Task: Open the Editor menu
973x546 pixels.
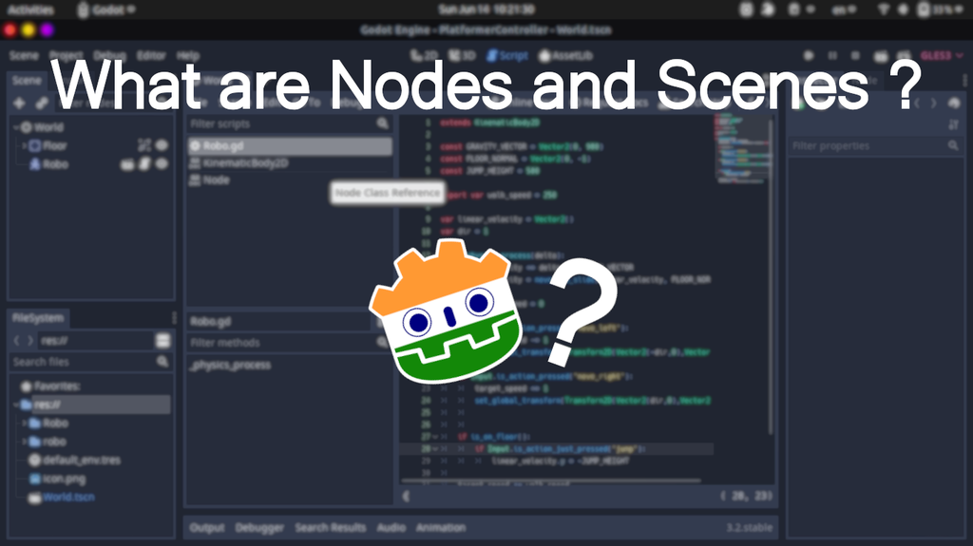Action: [x=151, y=56]
